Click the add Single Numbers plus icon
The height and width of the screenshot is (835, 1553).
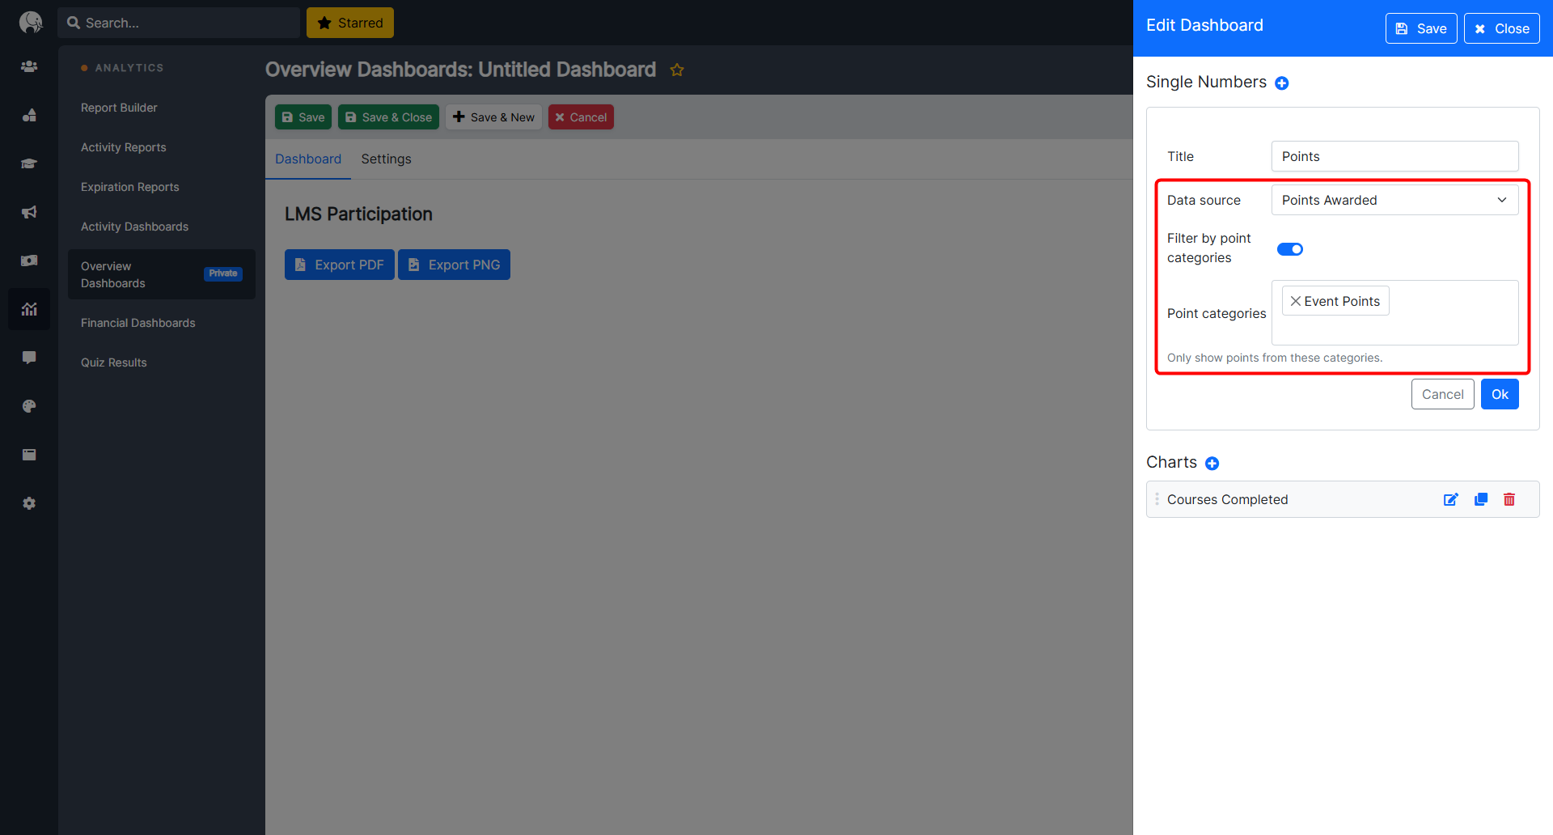1281,83
